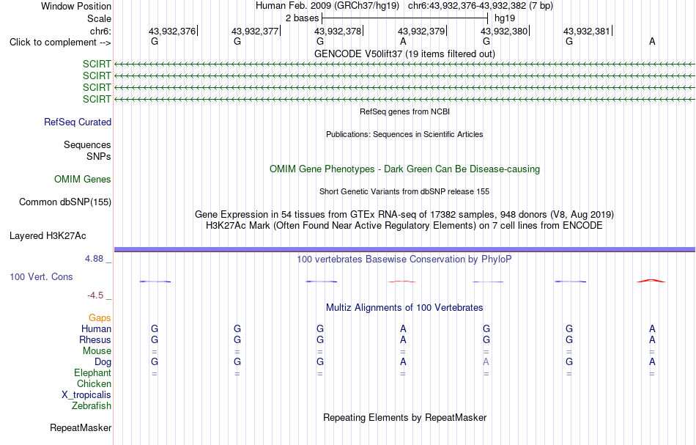Click base A under 43,932,379 in ruler
Viewport: 696px width, 445px height.
tap(403, 41)
